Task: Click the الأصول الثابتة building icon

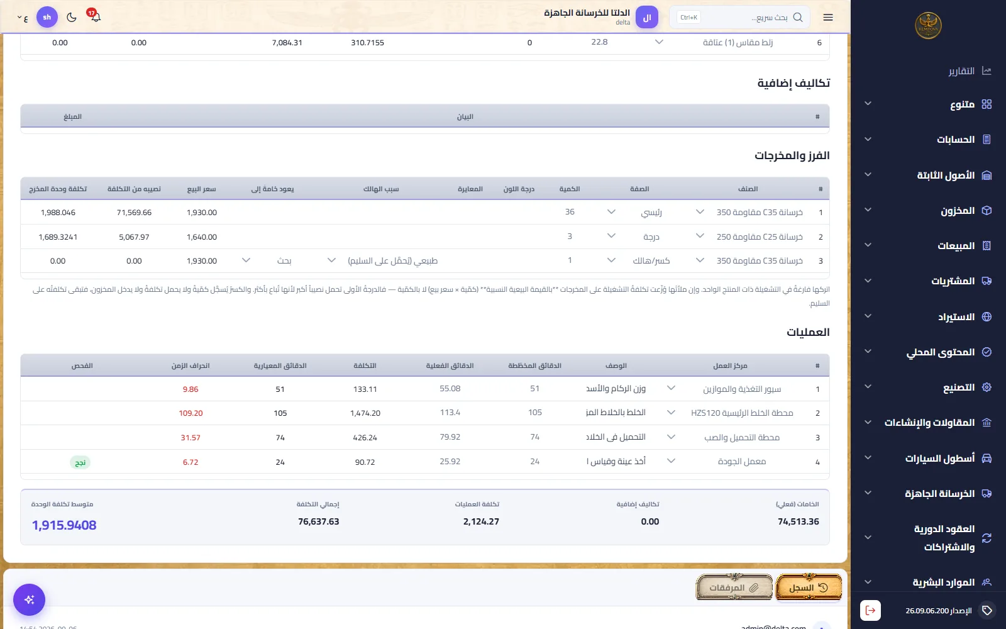Action: tap(987, 175)
